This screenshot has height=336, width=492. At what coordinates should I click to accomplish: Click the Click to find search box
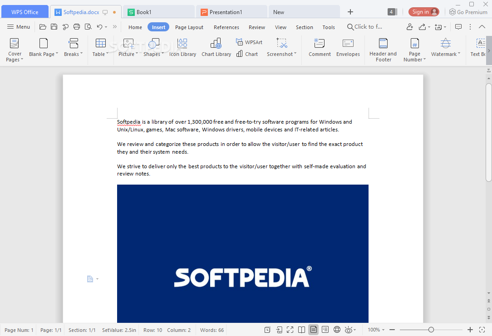[364, 27]
